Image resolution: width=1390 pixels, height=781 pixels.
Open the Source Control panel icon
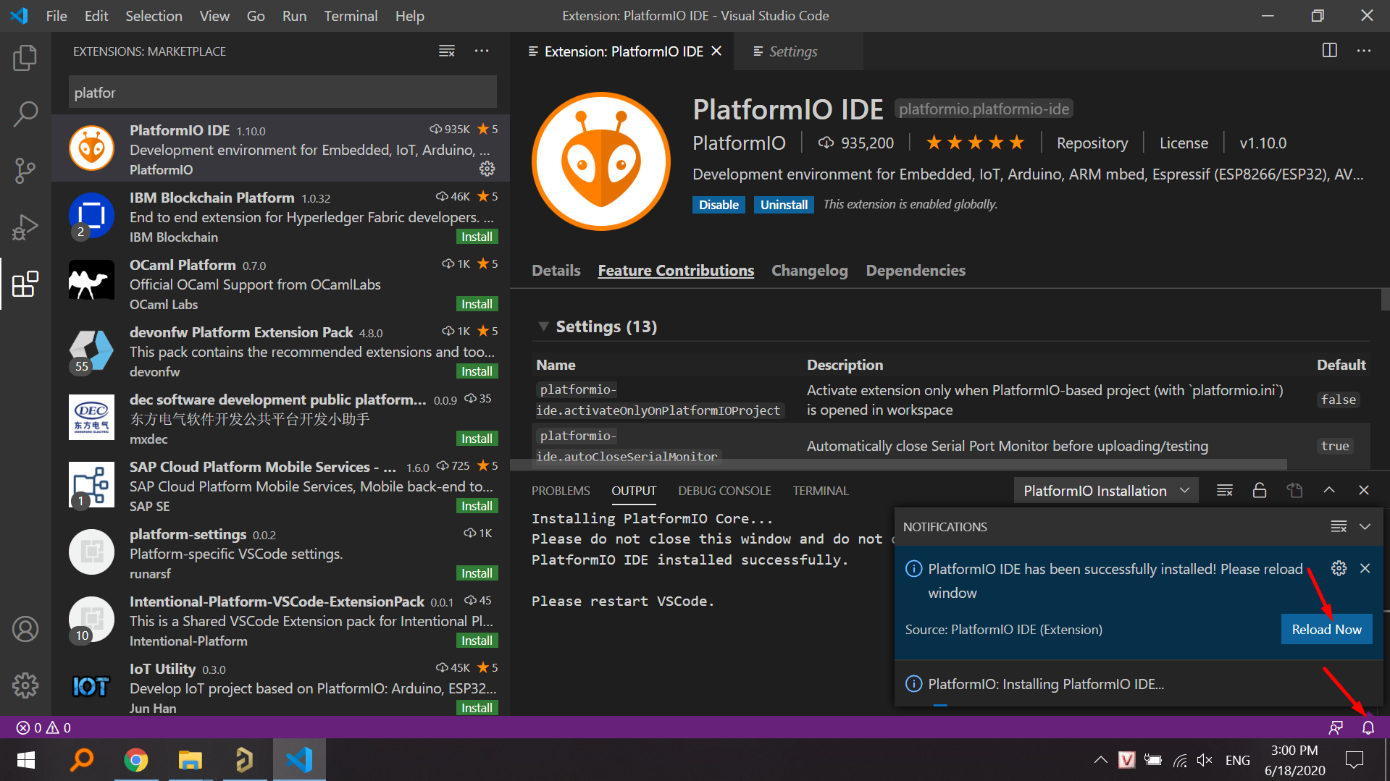[x=25, y=171]
